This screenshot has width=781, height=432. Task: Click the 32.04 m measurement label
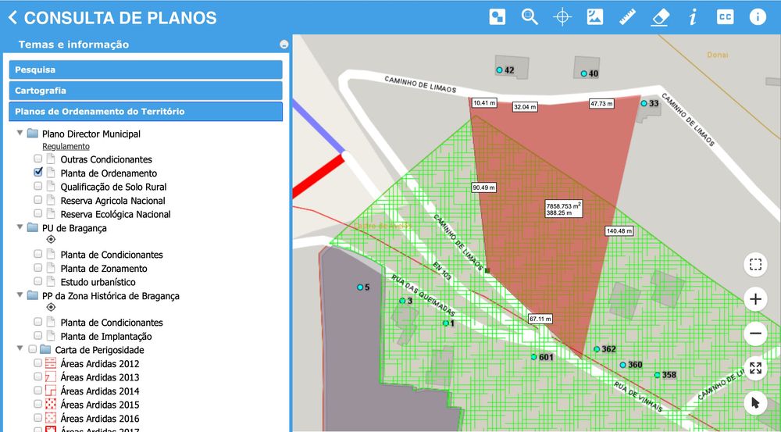click(525, 106)
